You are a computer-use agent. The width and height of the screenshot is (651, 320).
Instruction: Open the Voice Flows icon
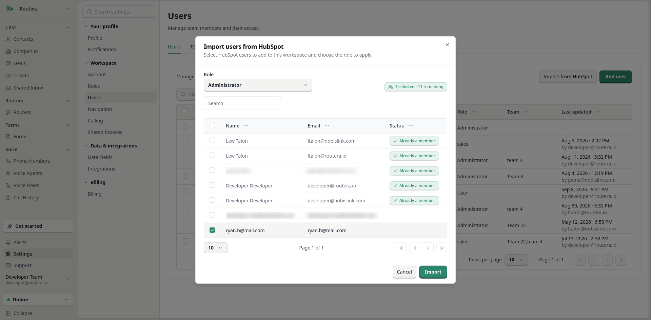coord(8,185)
